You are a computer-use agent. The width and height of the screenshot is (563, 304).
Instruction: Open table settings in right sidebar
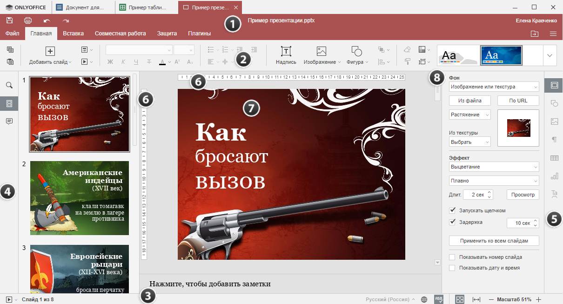[x=554, y=158]
